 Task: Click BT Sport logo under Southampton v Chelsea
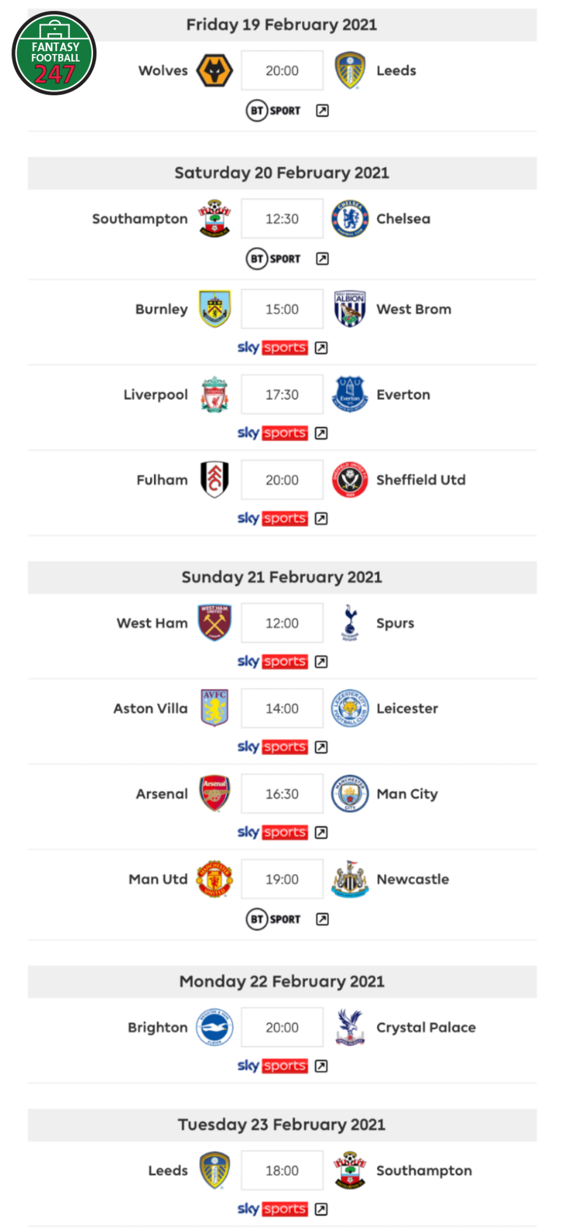click(x=273, y=259)
